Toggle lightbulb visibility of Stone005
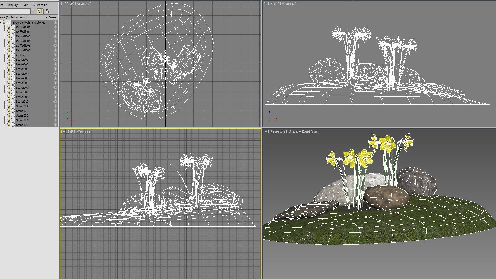 9,125
